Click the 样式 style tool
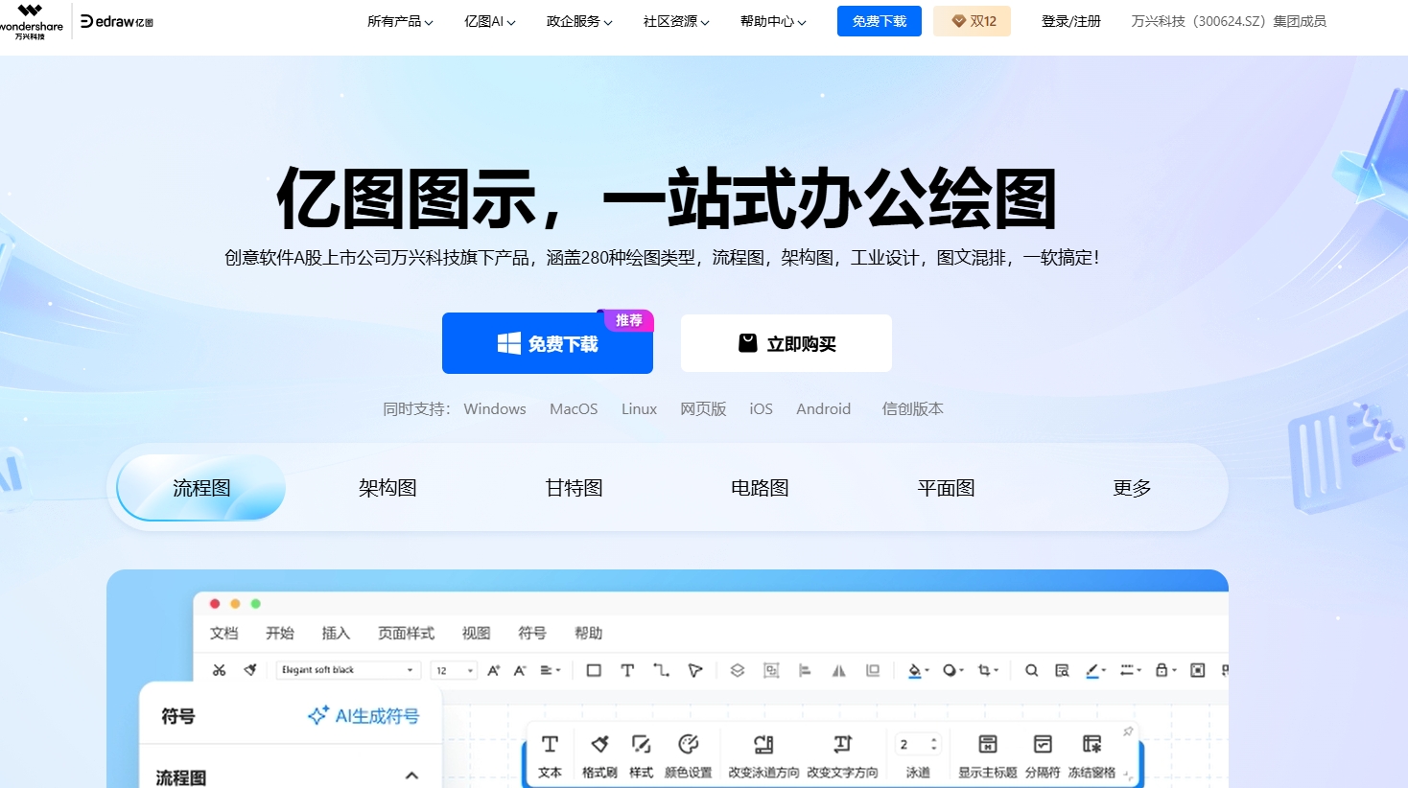 pyautogui.click(x=641, y=755)
